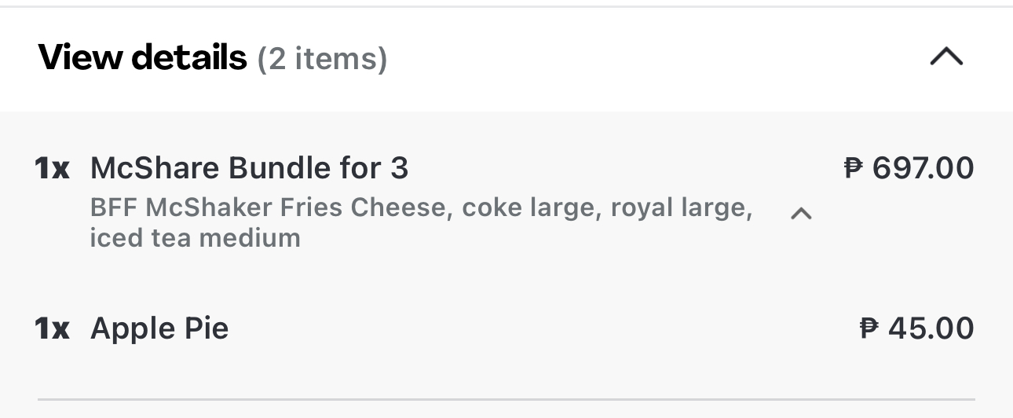
Task: Click the peso sign before 697.00
Action: tap(854, 168)
